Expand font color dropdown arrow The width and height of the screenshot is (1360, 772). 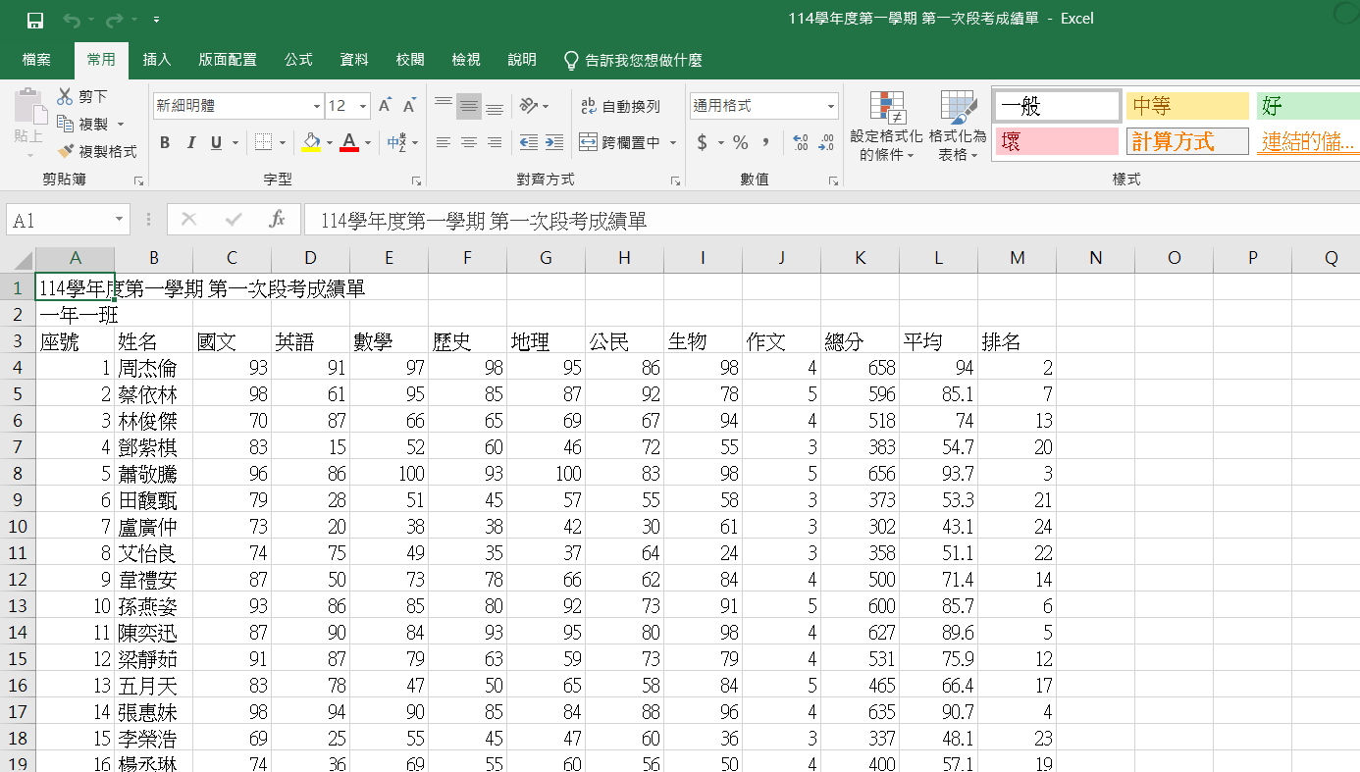tap(368, 143)
